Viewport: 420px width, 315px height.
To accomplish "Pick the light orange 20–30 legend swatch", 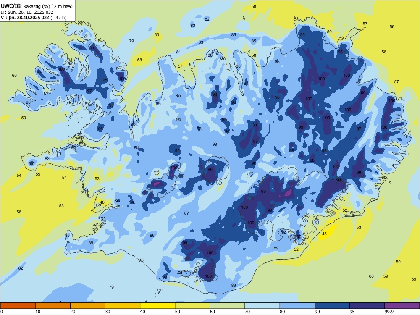I will point(88,306).
